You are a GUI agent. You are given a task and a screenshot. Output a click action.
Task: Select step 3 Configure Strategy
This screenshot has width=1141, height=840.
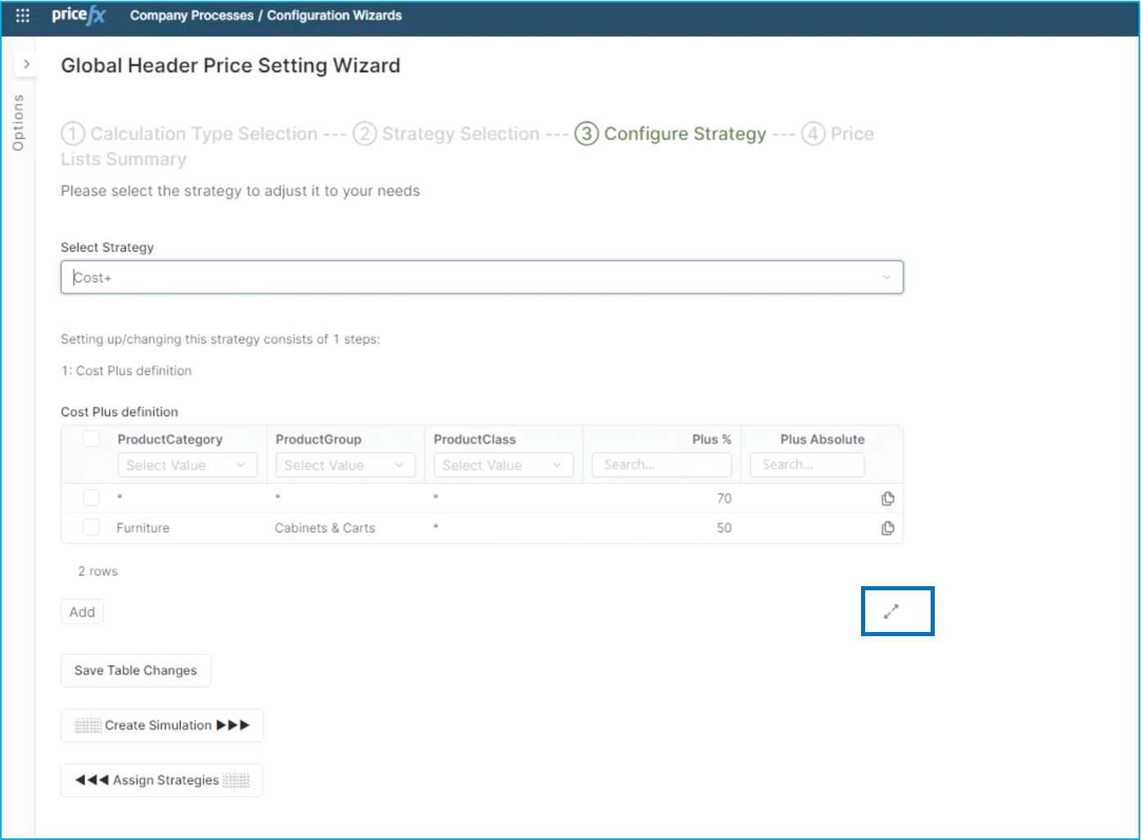670,133
